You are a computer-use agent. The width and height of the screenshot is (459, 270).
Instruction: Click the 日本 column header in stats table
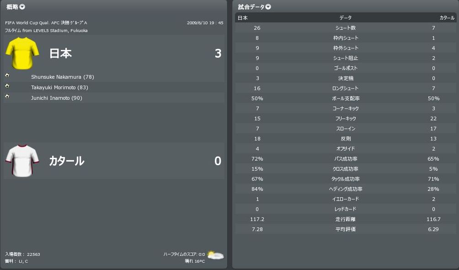coord(242,18)
